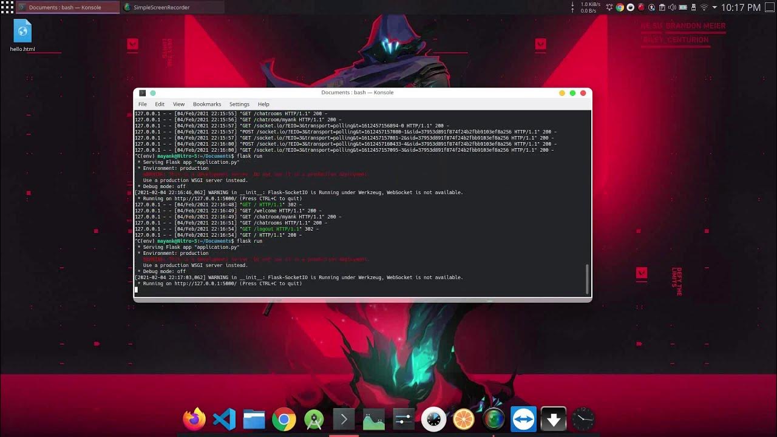Open the system settings sliders icon in dock
Image resolution: width=777 pixels, height=437 pixels.
pyautogui.click(x=404, y=419)
